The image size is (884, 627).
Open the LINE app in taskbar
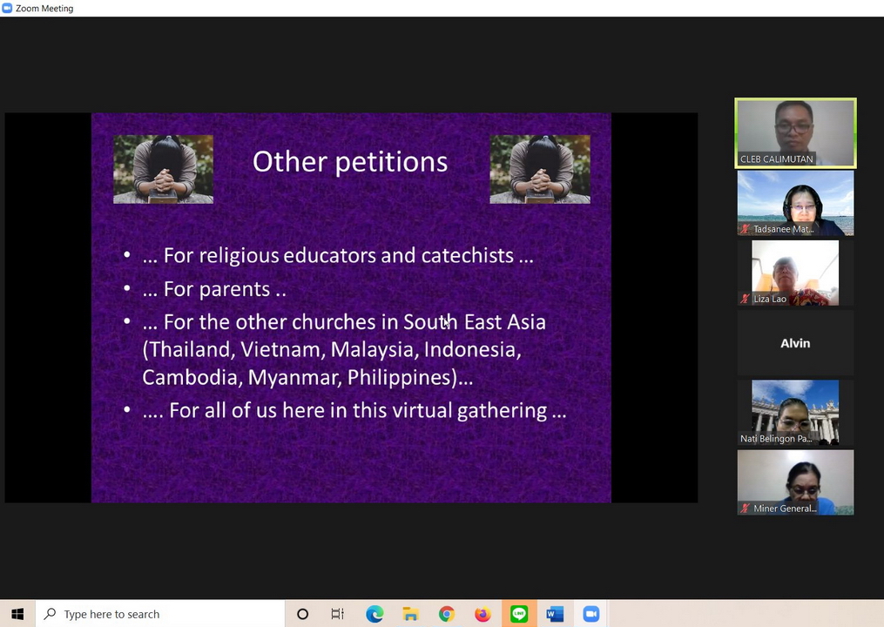point(519,614)
